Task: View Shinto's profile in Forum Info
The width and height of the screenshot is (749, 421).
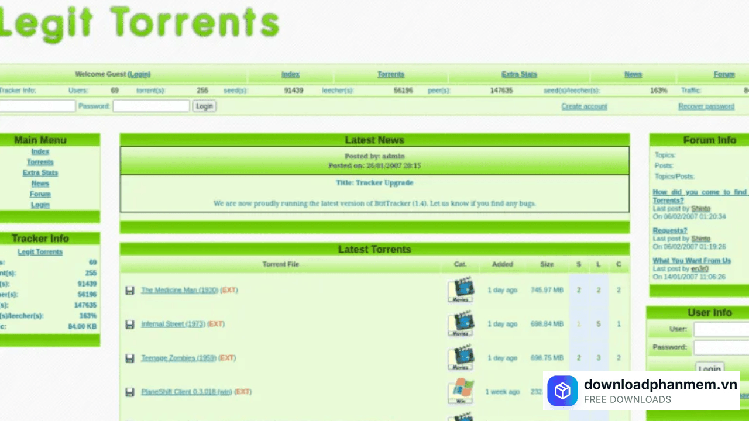Action: [x=700, y=208]
